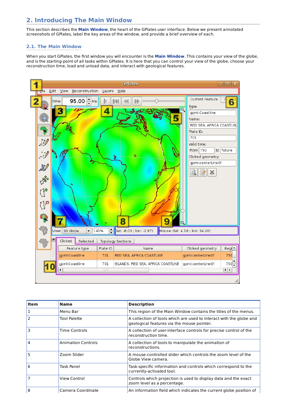Click the Type field with gpml:Coastline
The height and width of the screenshot is (407, 287).
pos(212,113)
